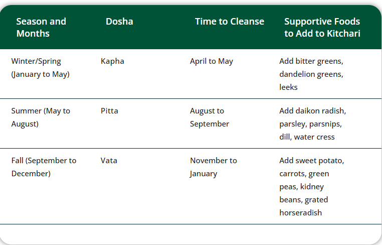Screen dimensions: 382x245
Task: Select the word 'leeks' in Kapha foods
Action: [x=288, y=87]
